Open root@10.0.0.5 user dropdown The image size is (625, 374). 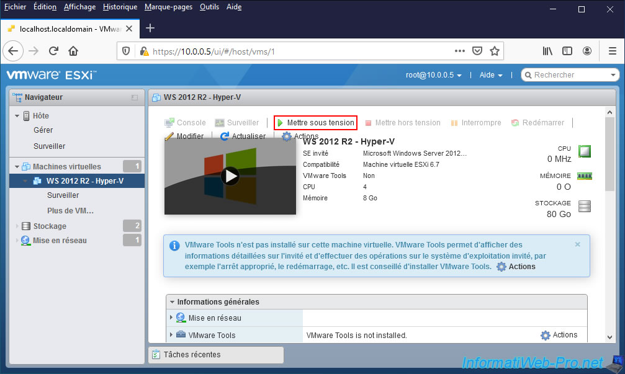coord(434,75)
